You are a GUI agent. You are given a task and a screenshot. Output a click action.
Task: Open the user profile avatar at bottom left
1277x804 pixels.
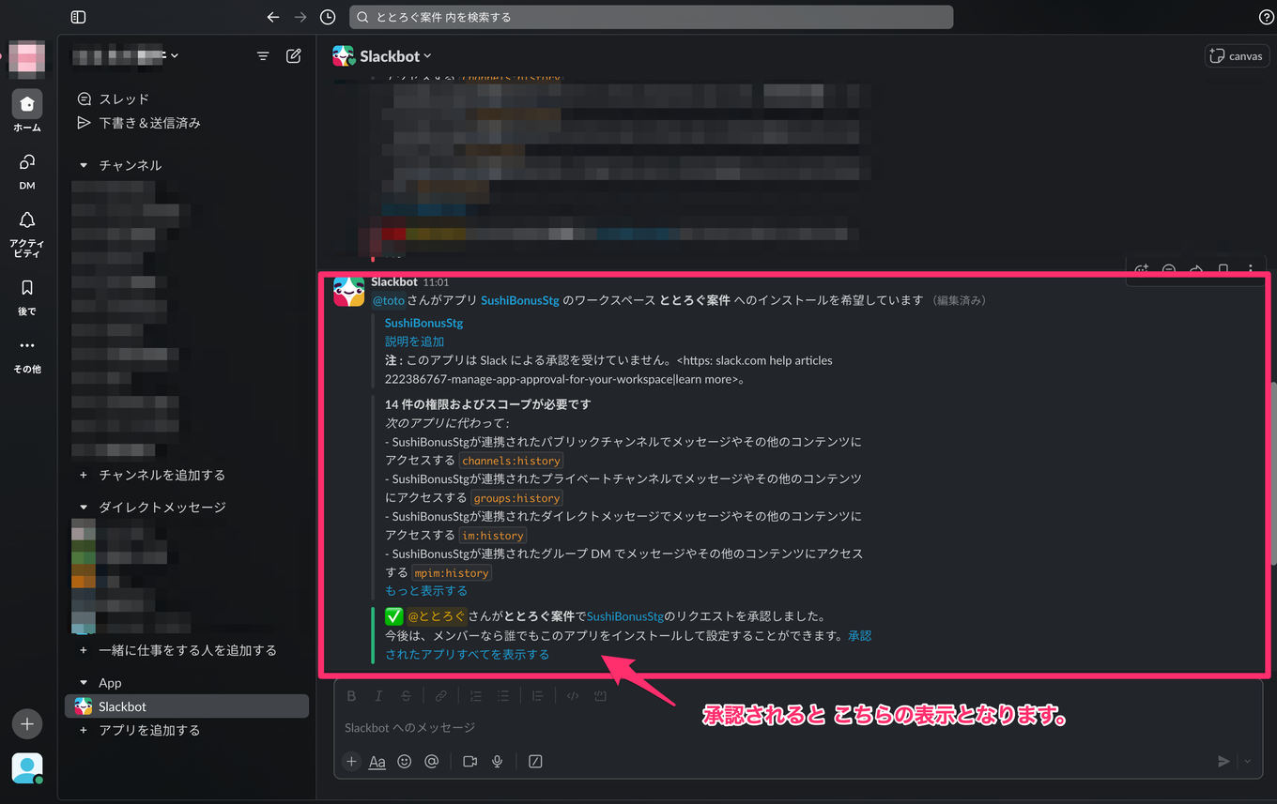click(27, 767)
